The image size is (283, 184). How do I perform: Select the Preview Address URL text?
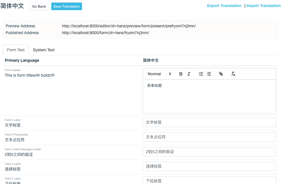[x=129, y=26]
